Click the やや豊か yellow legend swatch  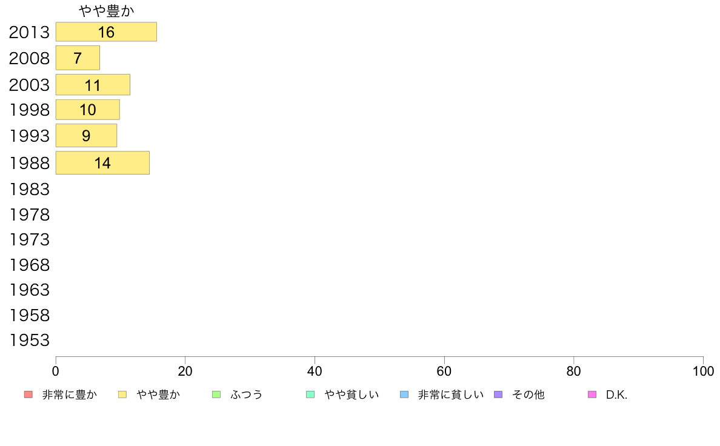[122, 394]
